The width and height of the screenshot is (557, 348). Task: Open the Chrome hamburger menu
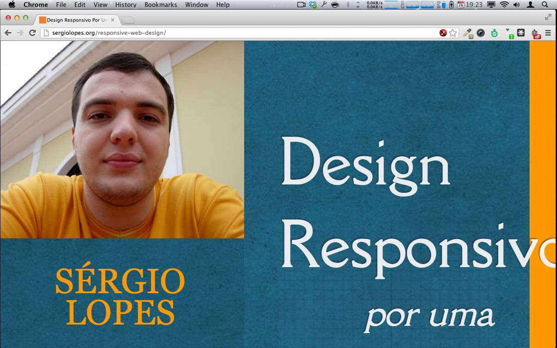[x=548, y=33]
